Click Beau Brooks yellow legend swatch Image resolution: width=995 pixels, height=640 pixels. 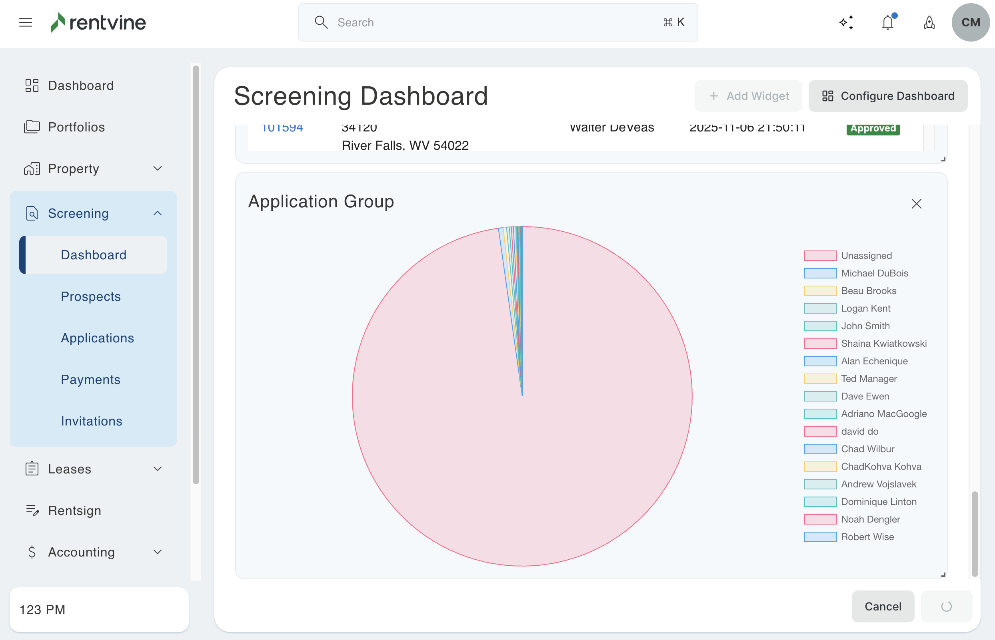(820, 291)
